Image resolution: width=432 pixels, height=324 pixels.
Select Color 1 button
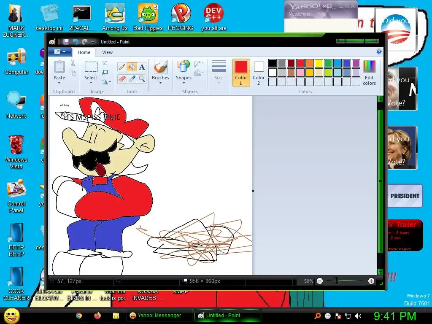click(x=241, y=73)
